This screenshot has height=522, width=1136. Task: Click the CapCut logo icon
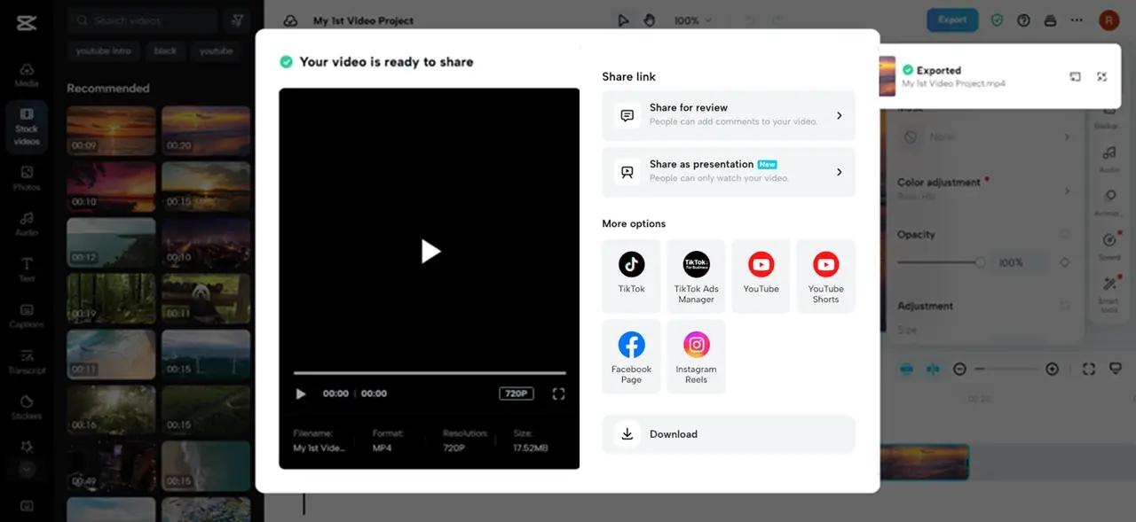click(x=26, y=22)
